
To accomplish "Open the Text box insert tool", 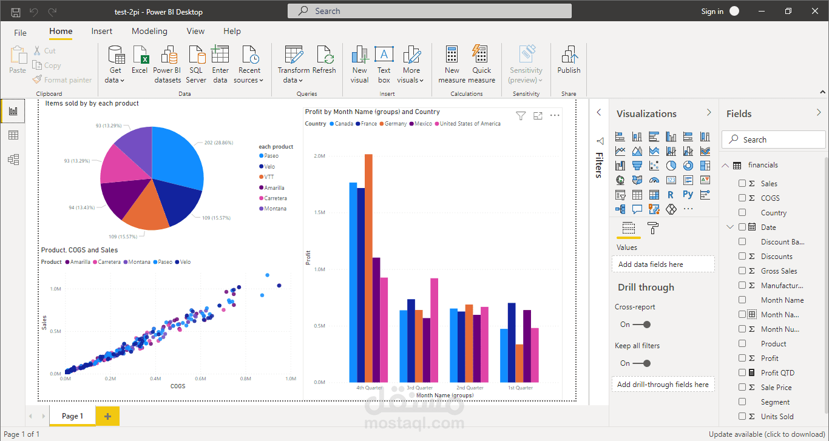I will [x=384, y=64].
